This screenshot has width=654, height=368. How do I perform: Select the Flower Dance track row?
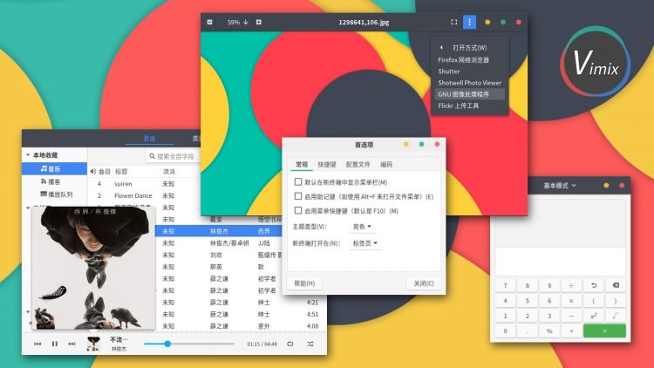144,195
